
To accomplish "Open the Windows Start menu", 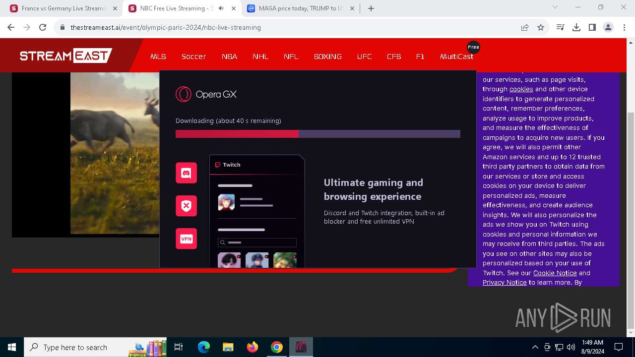I will click(x=12, y=347).
